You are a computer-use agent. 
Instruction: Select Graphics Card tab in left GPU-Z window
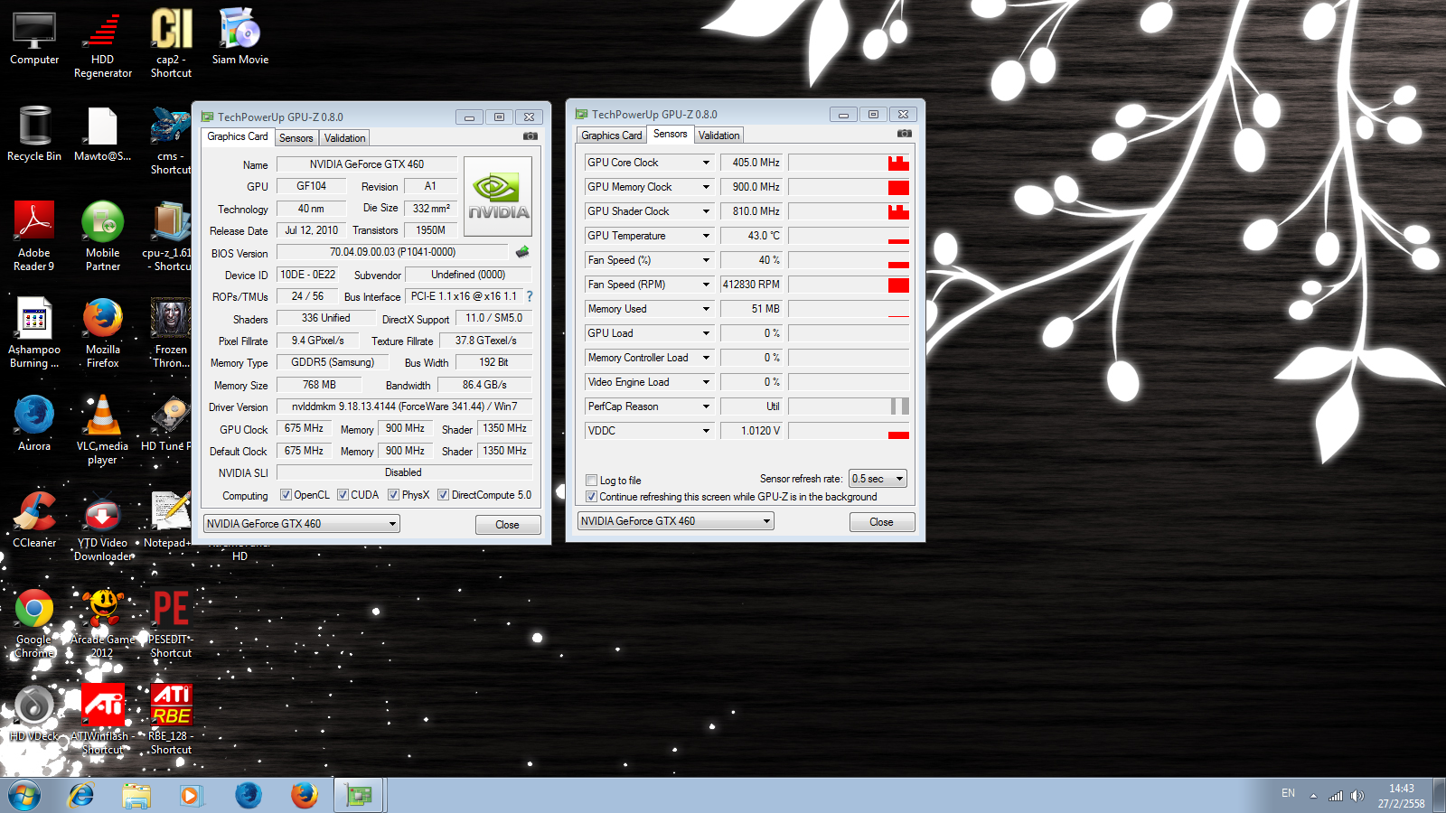(238, 136)
